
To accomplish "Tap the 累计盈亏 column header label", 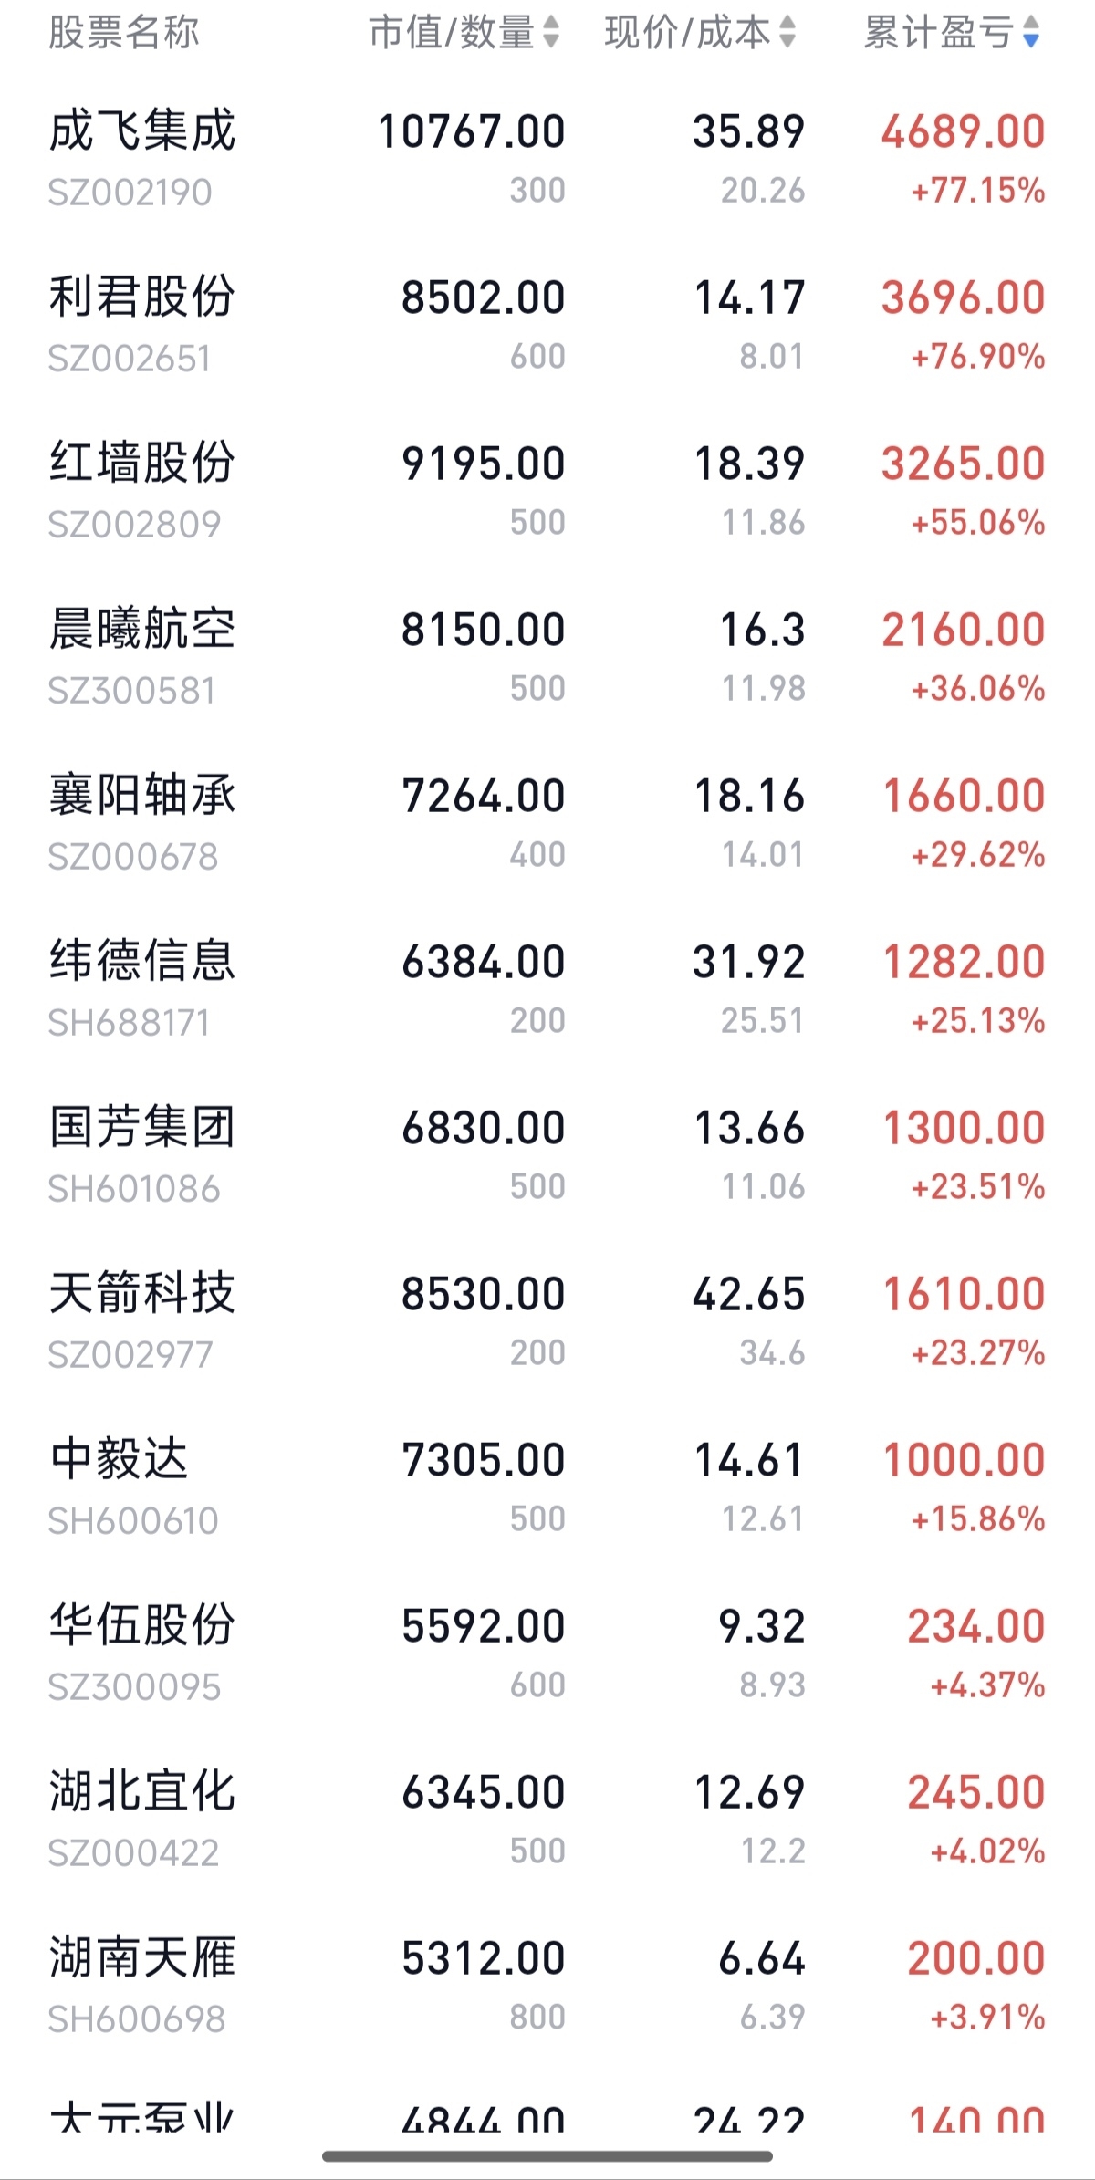I will pos(938,33).
